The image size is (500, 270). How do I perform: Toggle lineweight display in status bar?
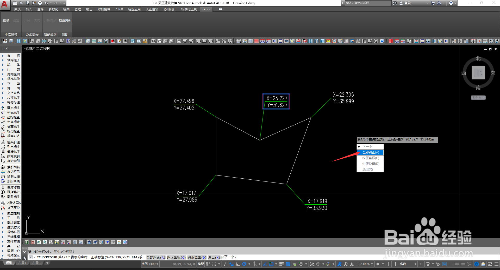[281, 264]
